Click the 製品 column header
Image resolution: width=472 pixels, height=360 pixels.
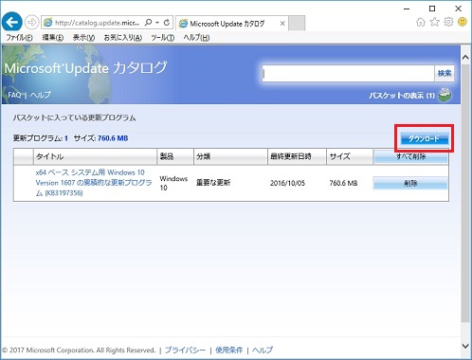tap(175, 156)
